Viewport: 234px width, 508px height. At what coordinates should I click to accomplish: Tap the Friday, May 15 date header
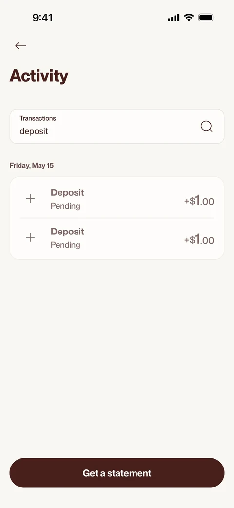(x=32, y=166)
